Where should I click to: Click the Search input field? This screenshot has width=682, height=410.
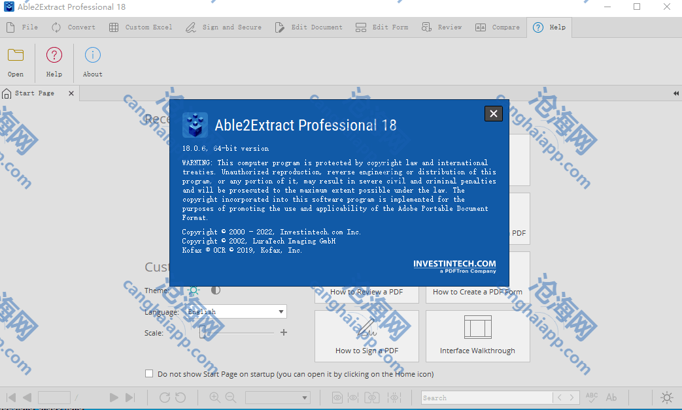coord(487,398)
